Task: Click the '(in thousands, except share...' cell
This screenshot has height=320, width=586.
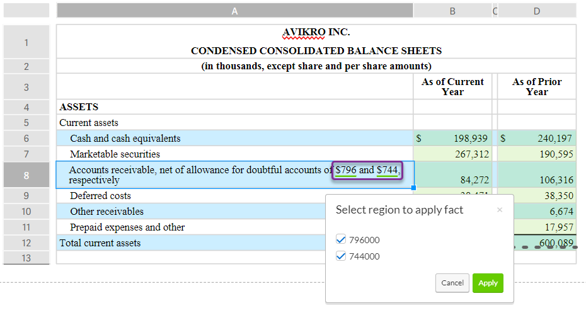Action: (x=316, y=66)
